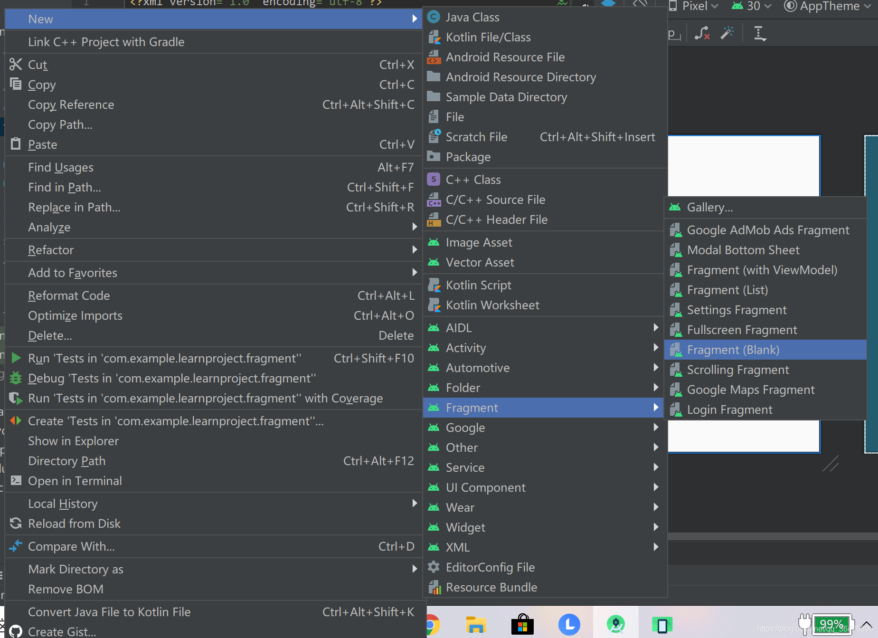Viewport: 878px width, 638px height.
Task: Open the AppTheme dropdown
Action: pos(828,6)
